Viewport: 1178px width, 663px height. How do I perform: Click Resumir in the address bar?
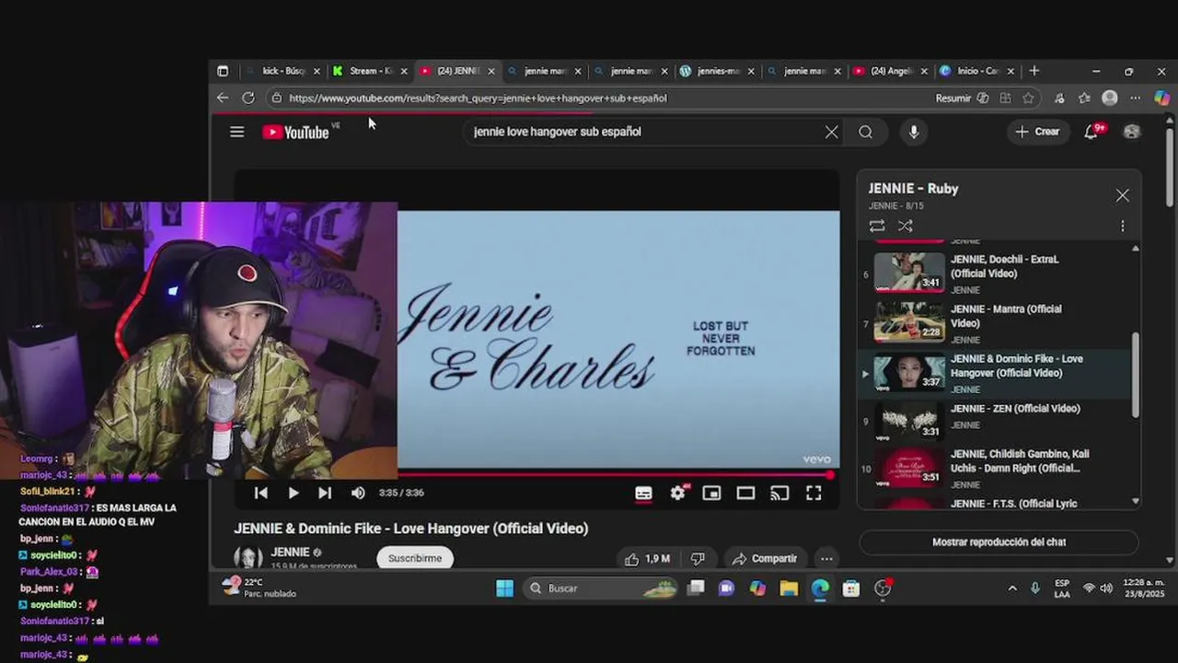click(953, 98)
